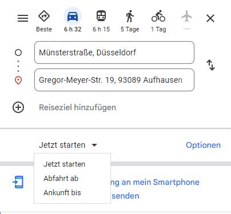Choose driving mode car icon
Viewport: 231px width, 214px height.
tap(73, 16)
